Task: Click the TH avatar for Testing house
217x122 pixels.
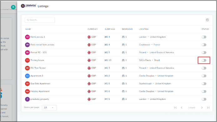Action: pos(27,60)
